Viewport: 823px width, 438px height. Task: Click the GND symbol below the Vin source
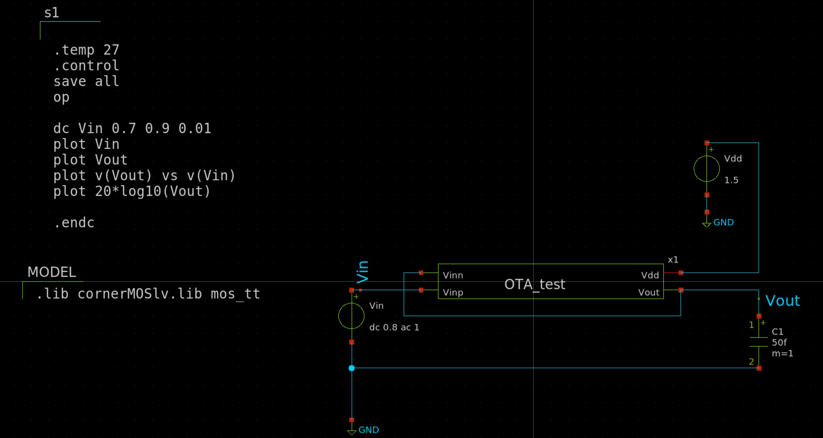pos(352,431)
